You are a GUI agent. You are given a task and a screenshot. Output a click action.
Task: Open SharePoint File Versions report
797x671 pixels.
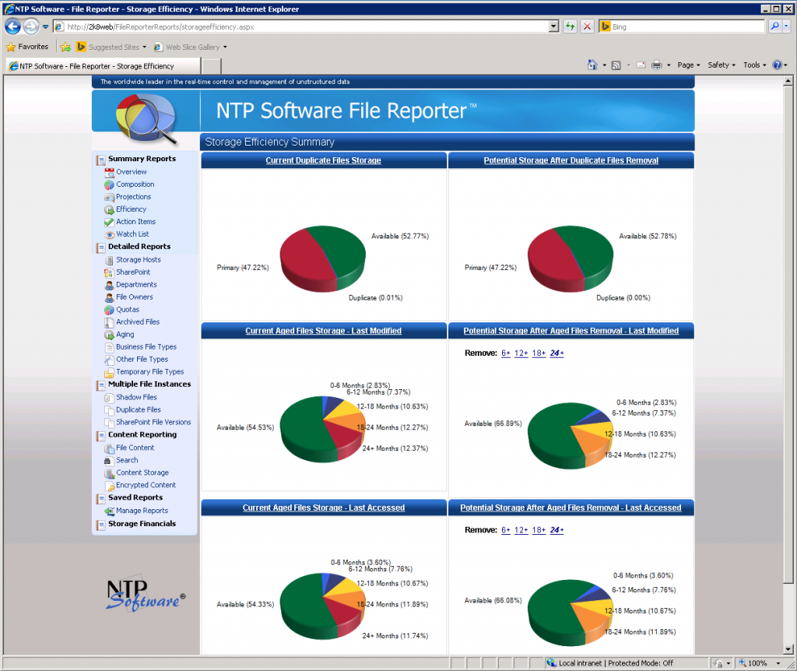point(153,423)
